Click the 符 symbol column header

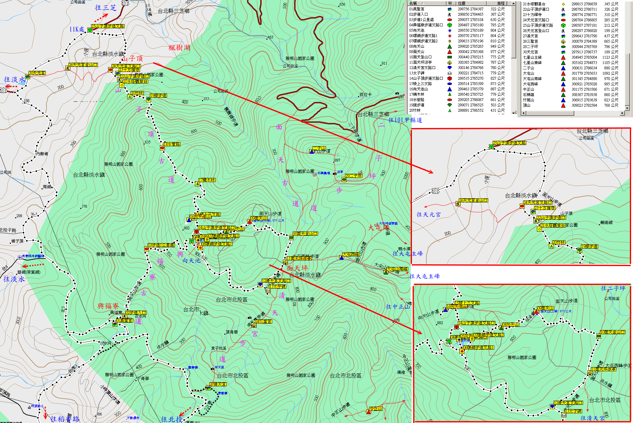[x=451, y=3]
